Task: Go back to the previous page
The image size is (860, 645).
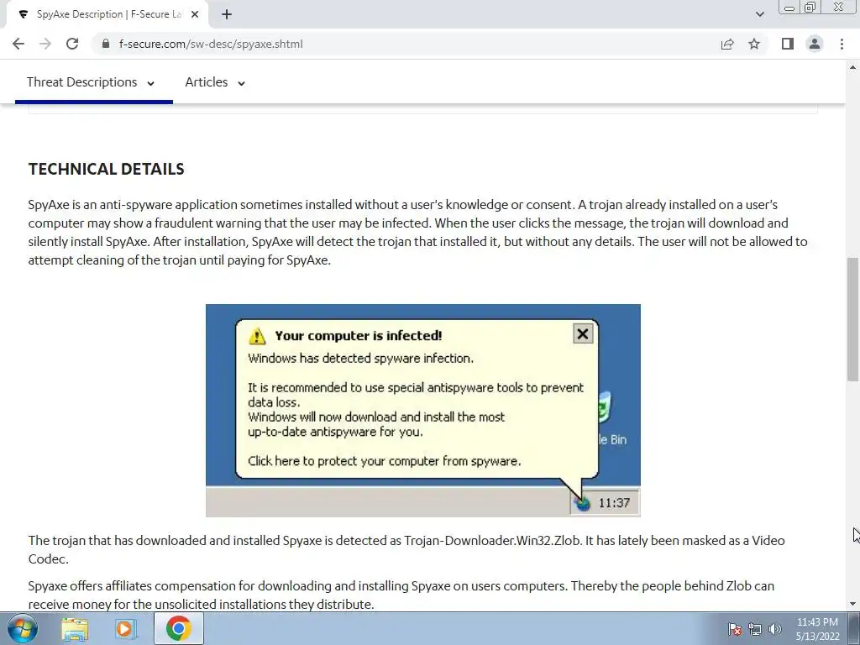Action: (x=18, y=44)
